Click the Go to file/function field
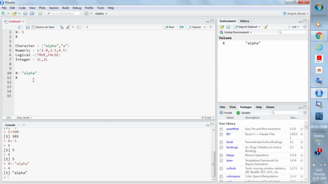The width and height of the screenshot is (328, 184). coord(63,13)
